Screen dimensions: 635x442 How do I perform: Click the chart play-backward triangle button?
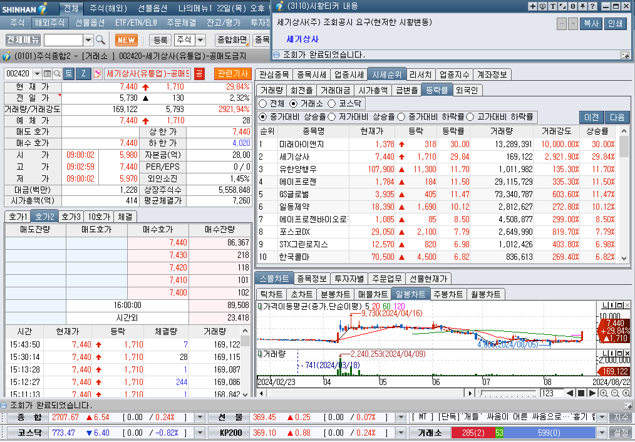pyautogui.click(x=570, y=393)
